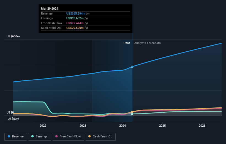Click the US$27.444m free cash flow value

click(x=75, y=23)
